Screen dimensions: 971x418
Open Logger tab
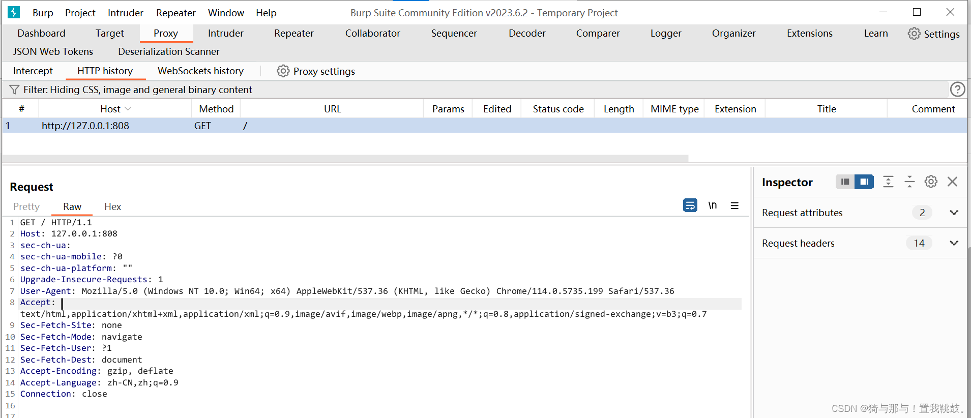tap(666, 33)
